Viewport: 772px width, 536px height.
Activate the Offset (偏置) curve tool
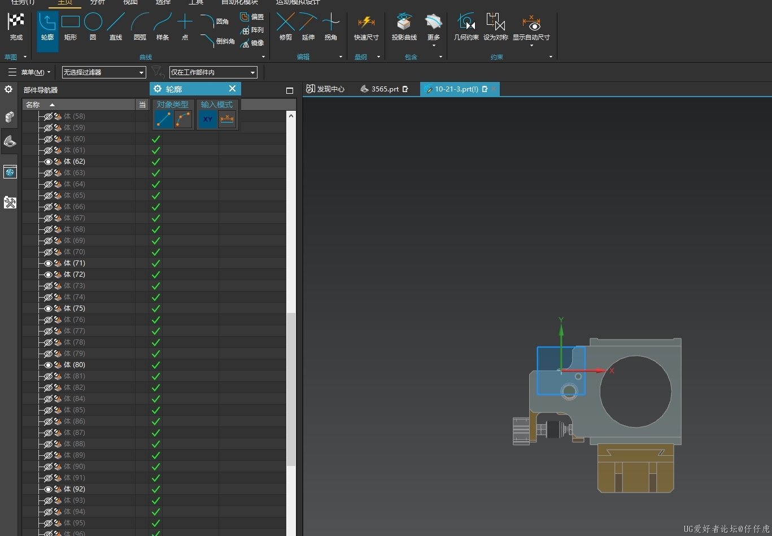point(252,17)
